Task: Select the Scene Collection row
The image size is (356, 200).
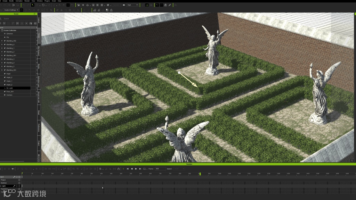Action: (15, 30)
